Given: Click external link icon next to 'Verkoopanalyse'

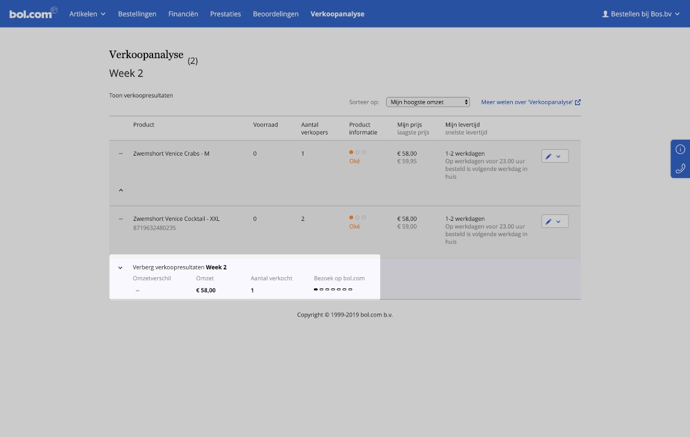Looking at the screenshot, I should click(578, 102).
